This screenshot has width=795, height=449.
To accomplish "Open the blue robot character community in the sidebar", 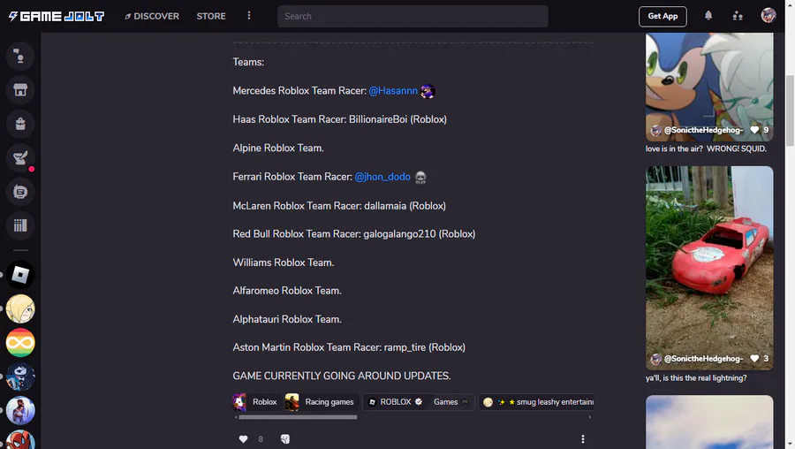I will pyautogui.click(x=20, y=377).
